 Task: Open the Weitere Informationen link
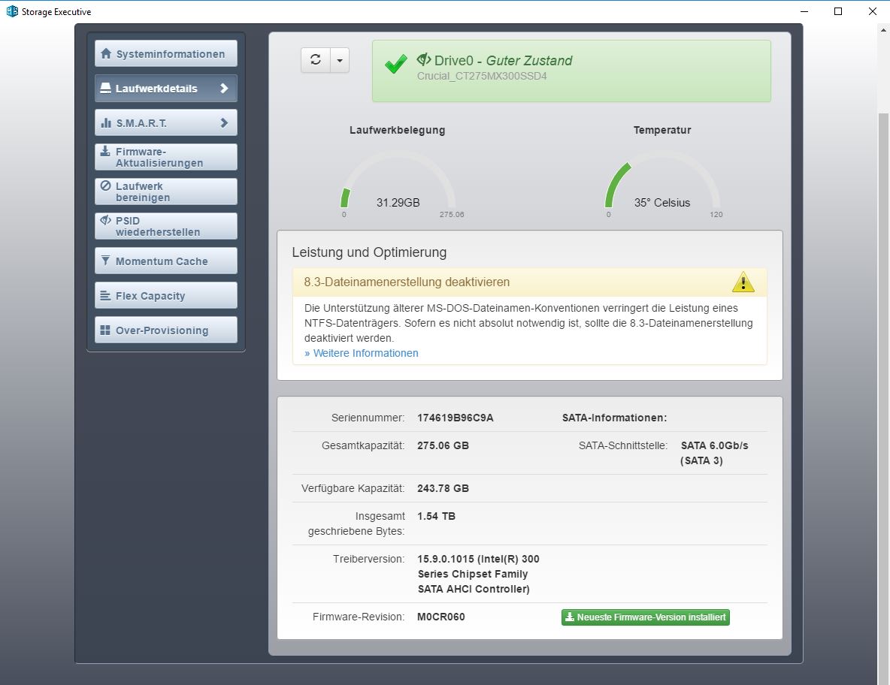pos(361,353)
